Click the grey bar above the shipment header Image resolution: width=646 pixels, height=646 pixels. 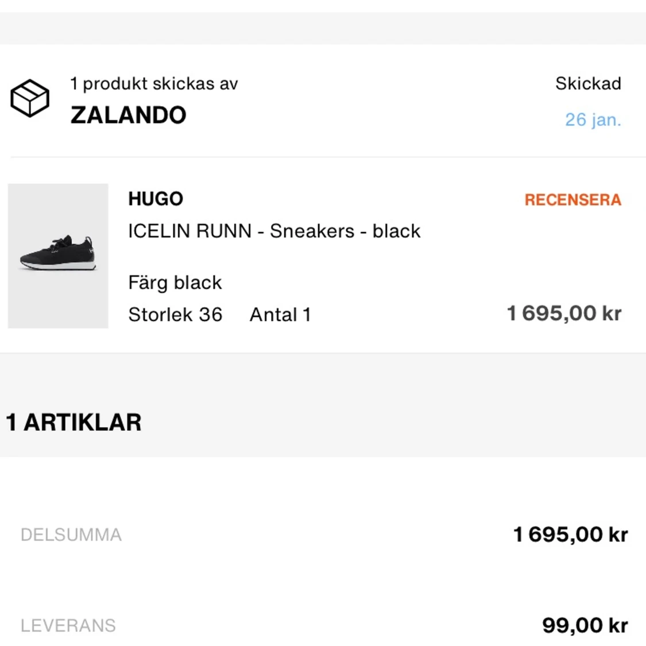pyautogui.click(x=323, y=28)
